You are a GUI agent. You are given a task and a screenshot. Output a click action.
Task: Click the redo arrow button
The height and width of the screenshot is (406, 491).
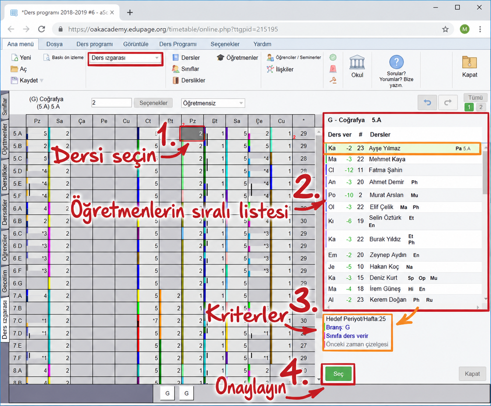pyautogui.click(x=448, y=102)
